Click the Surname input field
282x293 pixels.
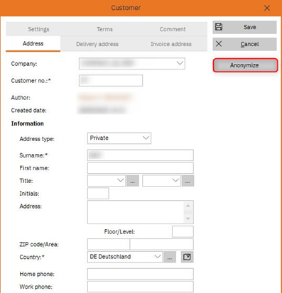click(141, 155)
